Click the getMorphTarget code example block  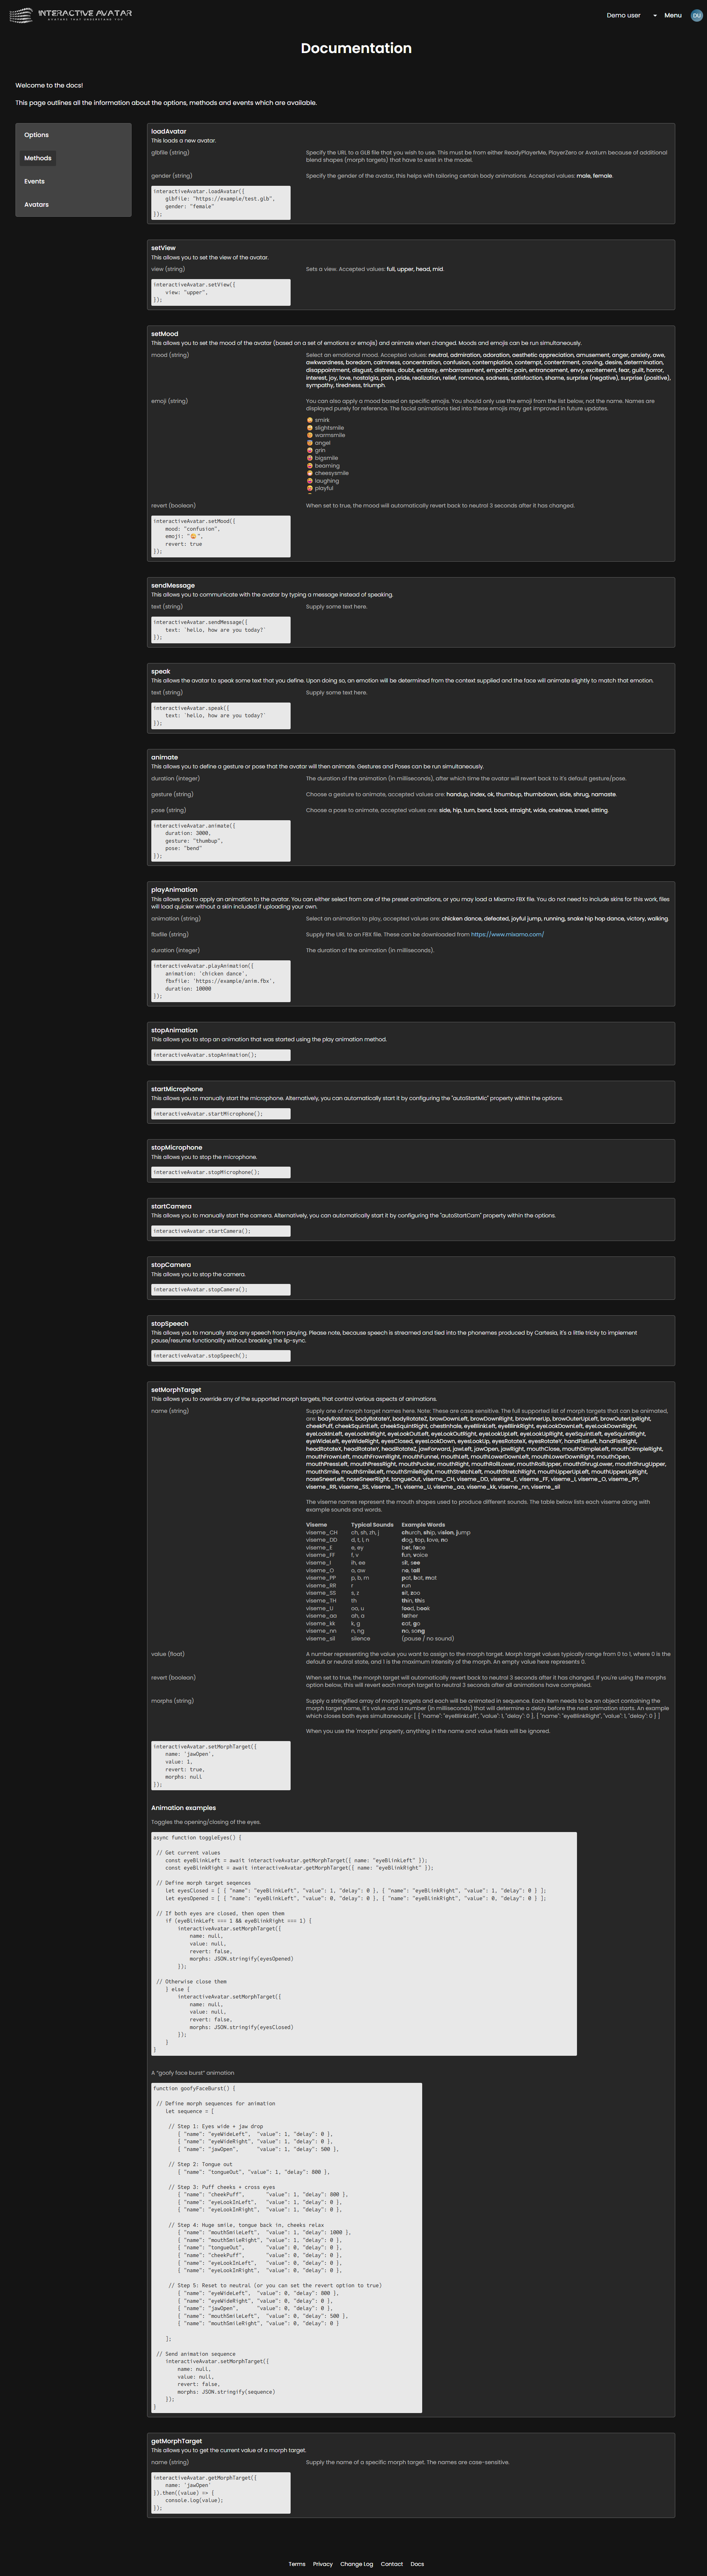click(221, 2493)
